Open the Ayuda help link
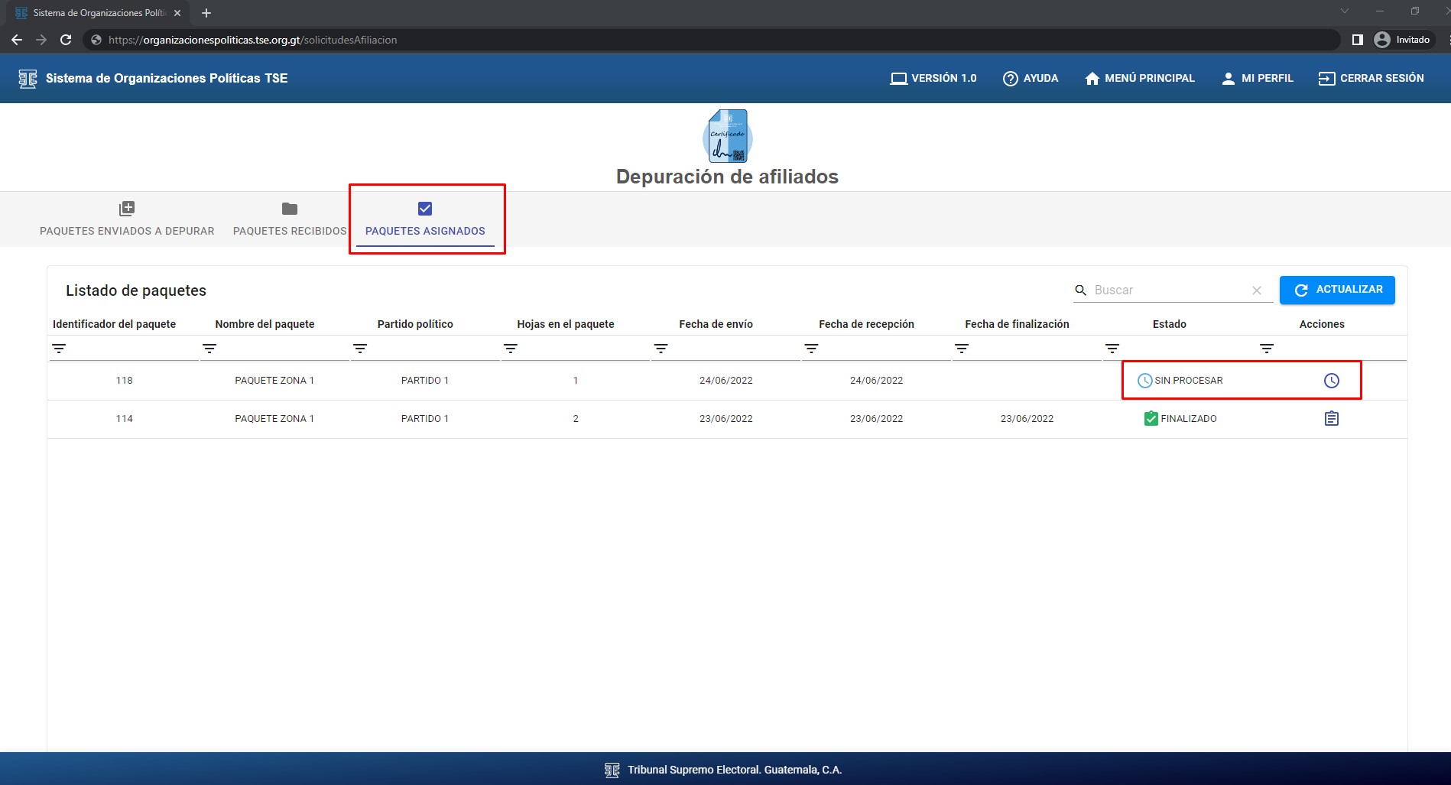This screenshot has width=1451, height=785. [1030, 79]
